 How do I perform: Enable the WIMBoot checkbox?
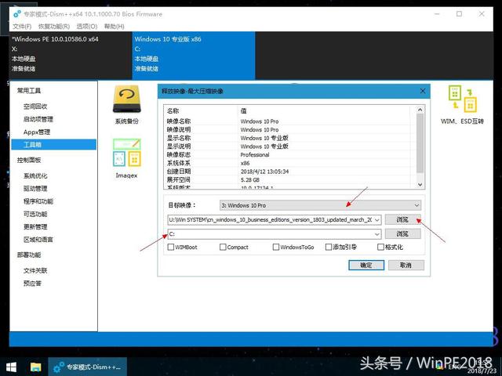(x=171, y=248)
